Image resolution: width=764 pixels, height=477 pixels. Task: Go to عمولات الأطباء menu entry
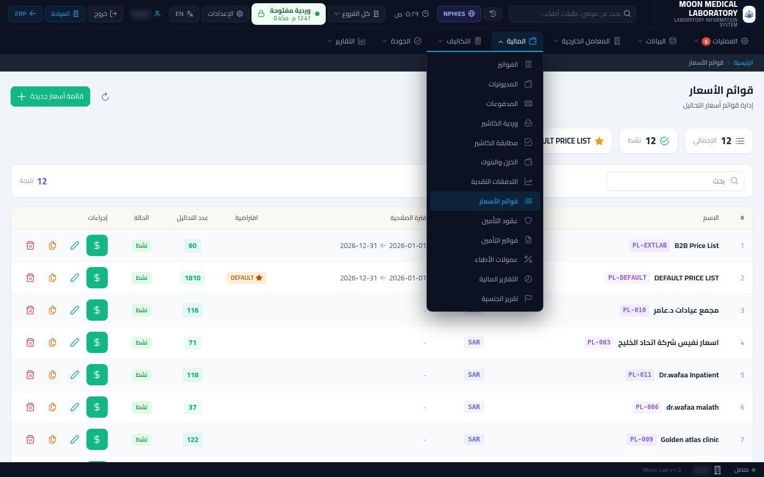pos(485,260)
